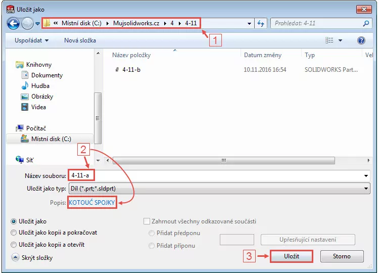The width and height of the screenshot is (379, 273).
Task: Click the refresh address bar icon
Action: 261,23
